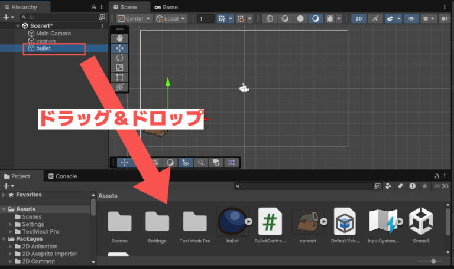Click the Search by Import Log icon

click(412, 186)
